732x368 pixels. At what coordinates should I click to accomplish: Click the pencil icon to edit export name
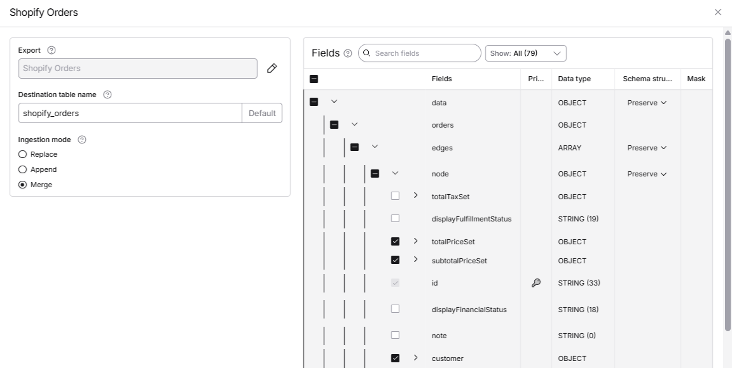coord(272,69)
